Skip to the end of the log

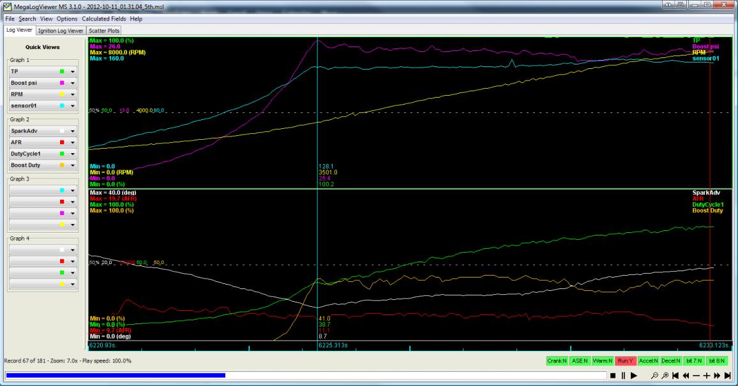click(x=728, y=376)
